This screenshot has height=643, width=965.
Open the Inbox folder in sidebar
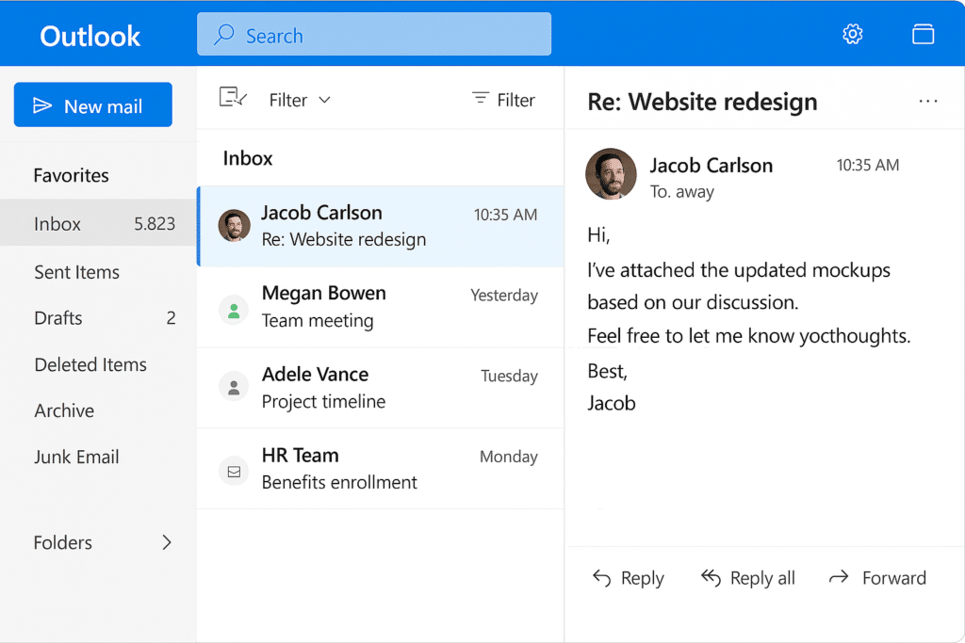98,222
